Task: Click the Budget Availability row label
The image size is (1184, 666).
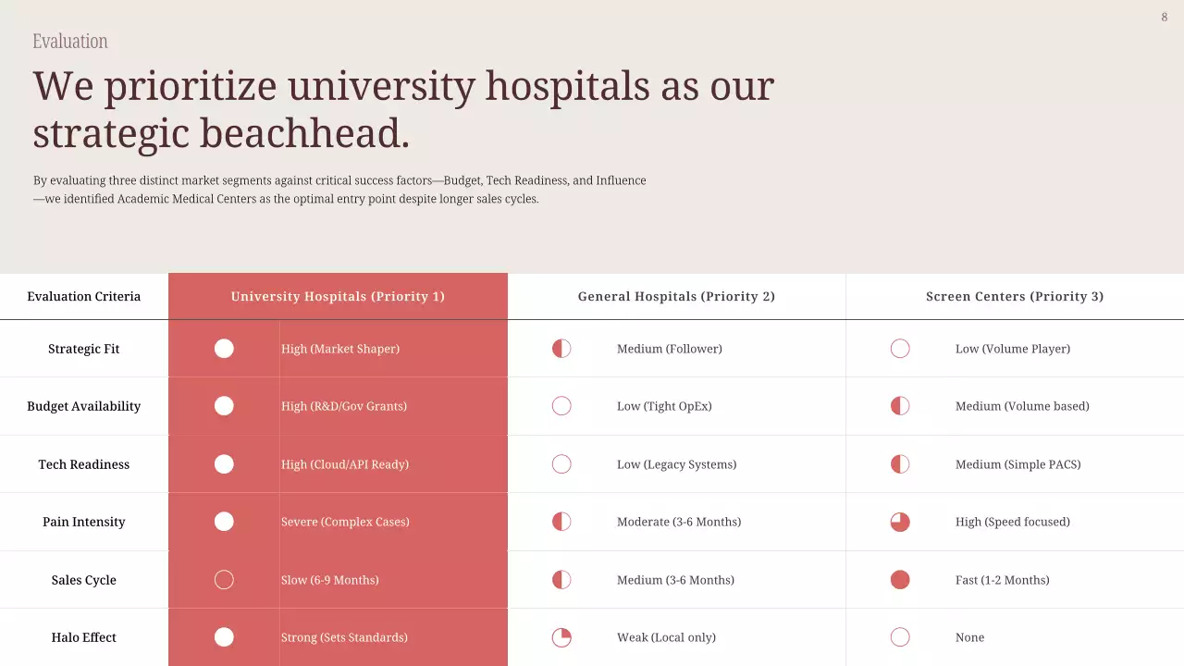Action: (84, 406)
